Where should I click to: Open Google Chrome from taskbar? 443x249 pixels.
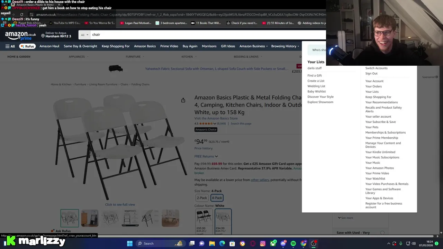pos(304,243)
